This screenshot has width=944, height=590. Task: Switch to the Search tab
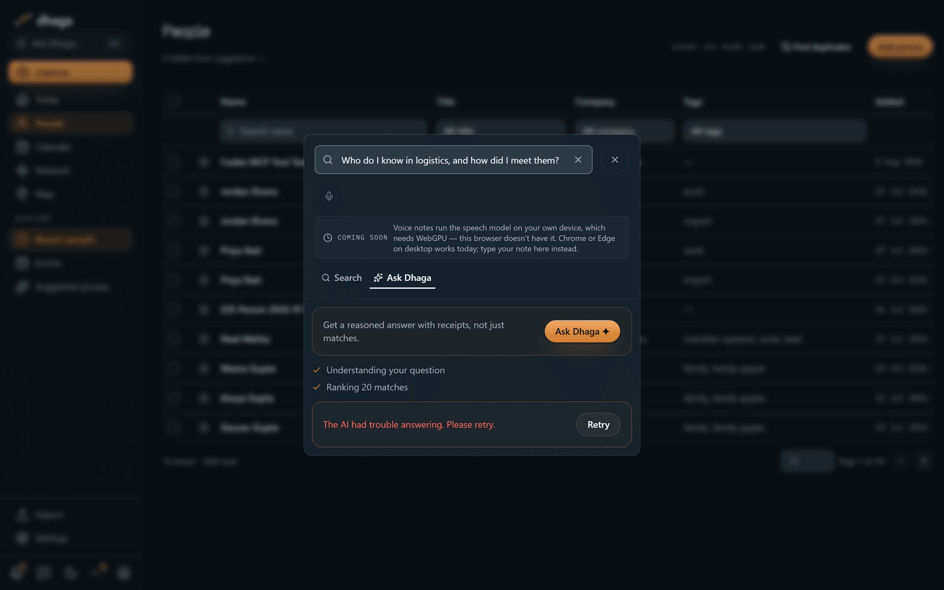342,278
